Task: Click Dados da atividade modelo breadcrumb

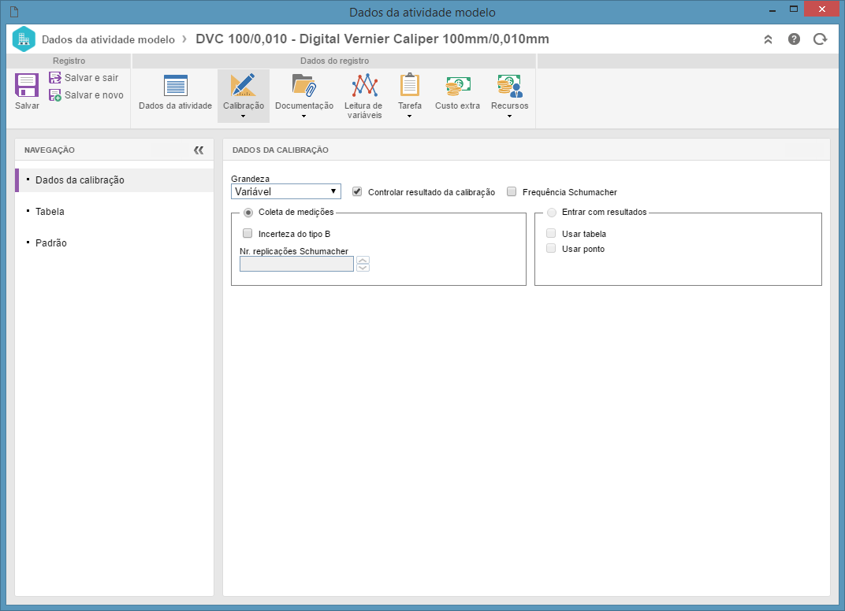Action: coord(108,39)
